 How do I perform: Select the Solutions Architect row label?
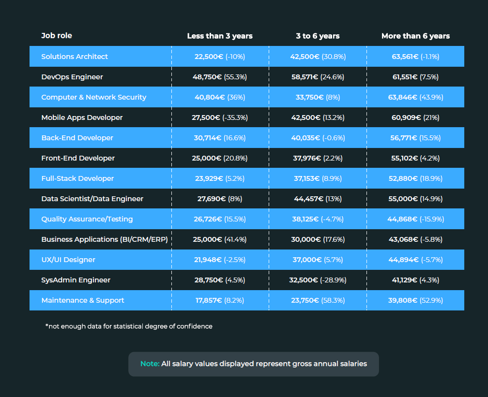click(75, 57)
